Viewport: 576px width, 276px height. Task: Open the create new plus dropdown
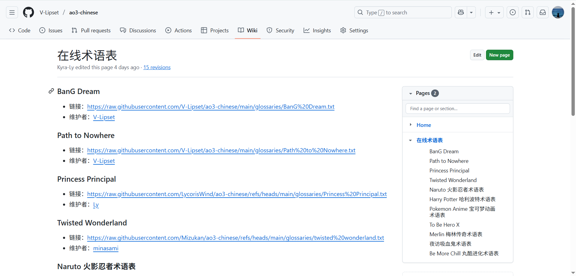coord(494,13)
